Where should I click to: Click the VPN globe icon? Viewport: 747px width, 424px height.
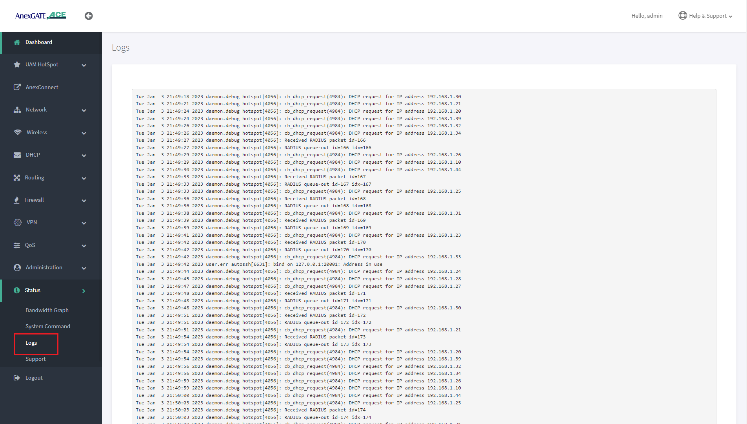(18, 223)
